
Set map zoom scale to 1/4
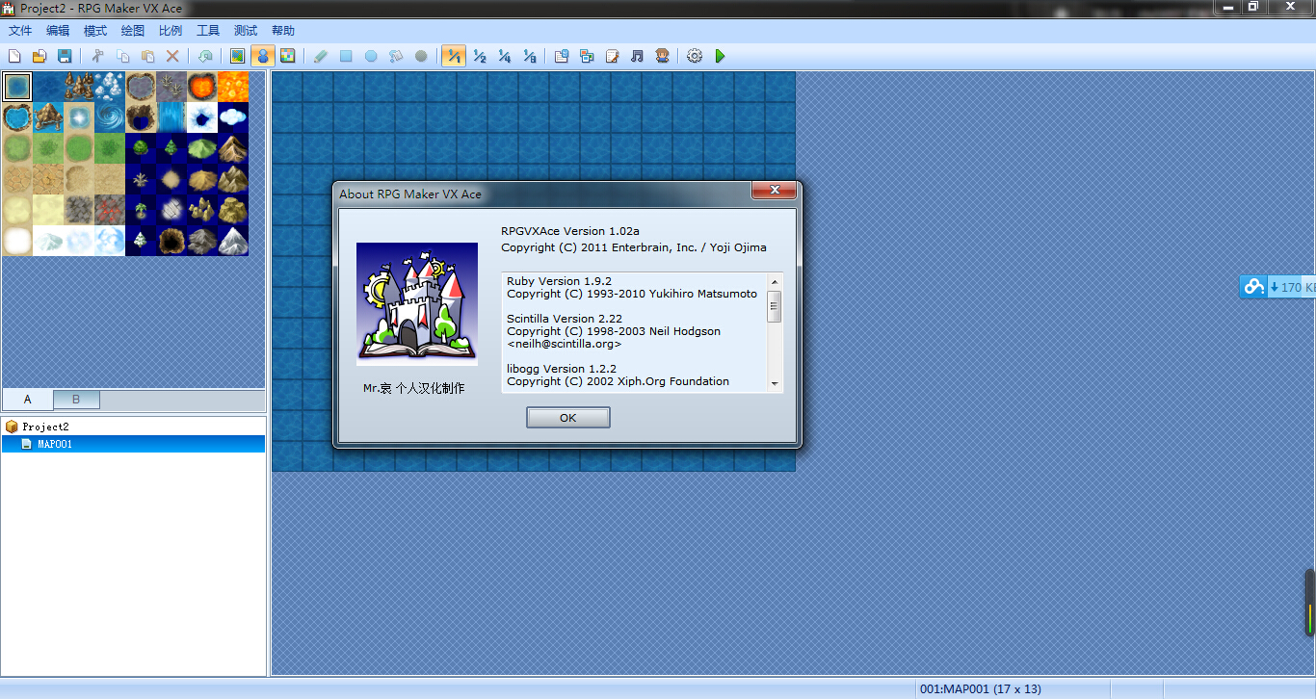click(504, 57)
